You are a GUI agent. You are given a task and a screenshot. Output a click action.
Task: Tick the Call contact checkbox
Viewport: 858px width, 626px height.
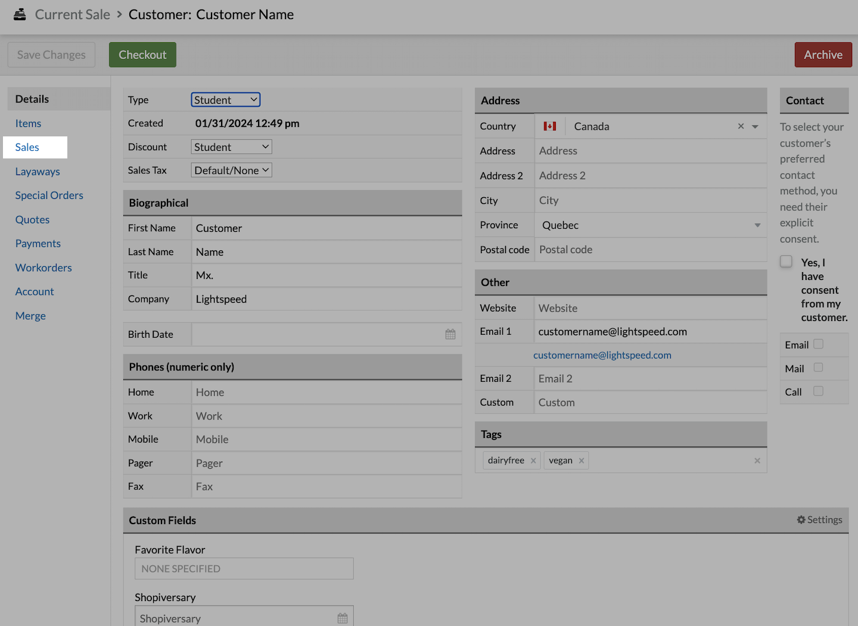pyautogui.click(x=818, y=391)
